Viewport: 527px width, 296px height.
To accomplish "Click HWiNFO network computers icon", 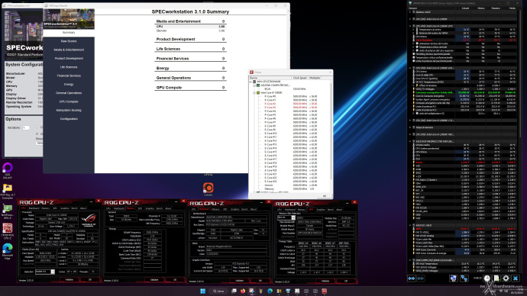I will coord(464,278).
